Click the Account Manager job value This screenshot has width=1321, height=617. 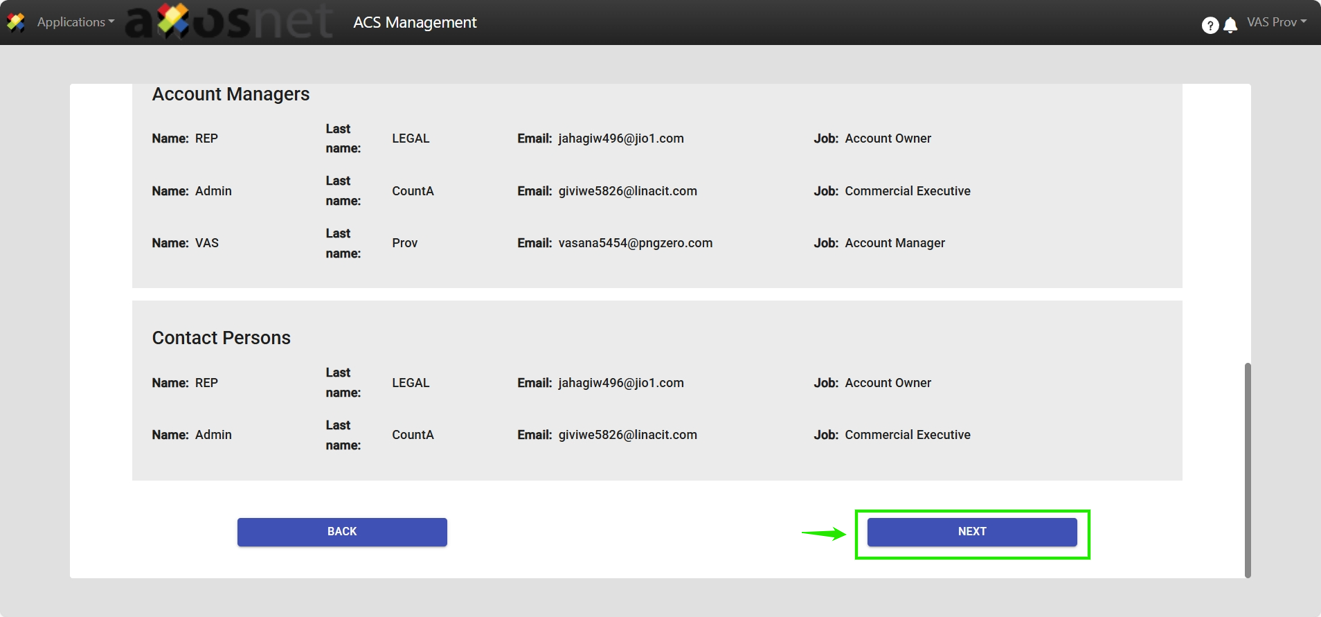click(895, 243)
